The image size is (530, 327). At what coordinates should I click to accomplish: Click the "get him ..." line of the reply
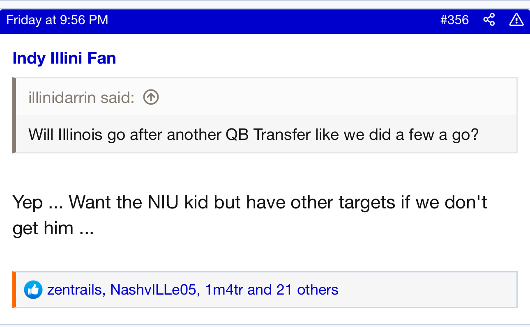(53, 228)
